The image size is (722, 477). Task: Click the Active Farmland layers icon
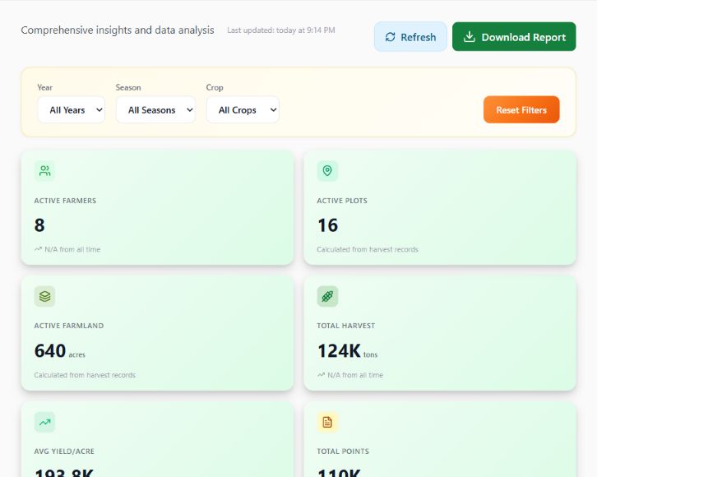[x=44, y=296]
